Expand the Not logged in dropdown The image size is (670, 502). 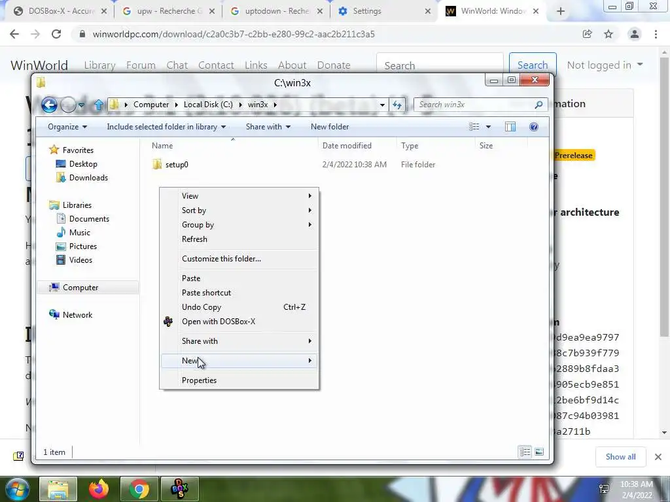tap(605, 65)
